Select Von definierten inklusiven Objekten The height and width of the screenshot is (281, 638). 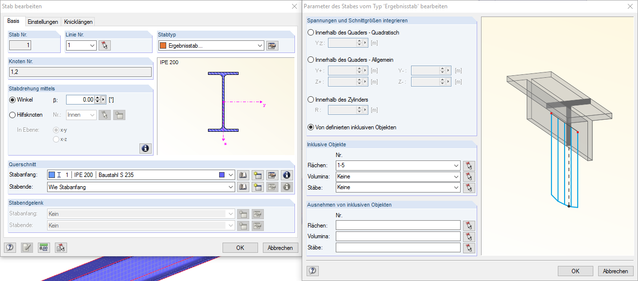(311, 127)
